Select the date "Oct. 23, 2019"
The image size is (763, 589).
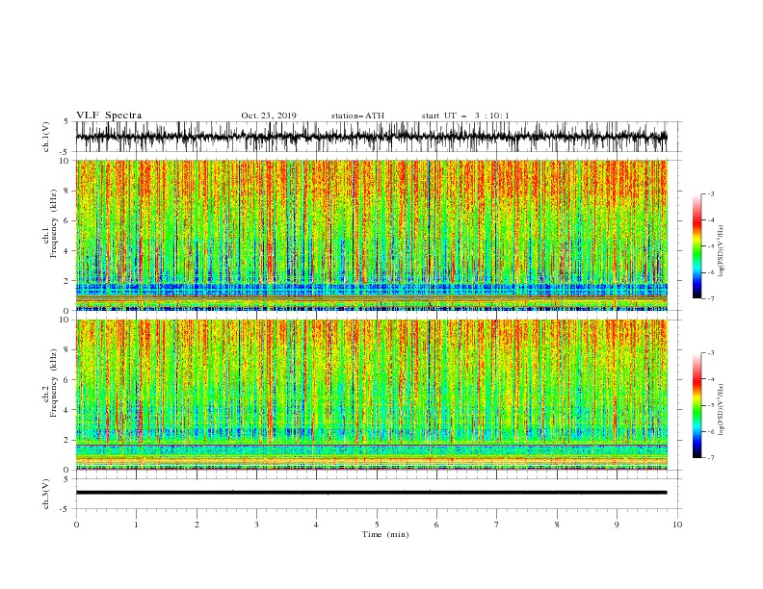269,115
